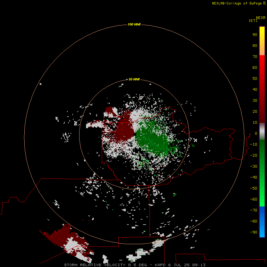
Task: Click the -50 value on the velocity scale
Action: 254,188
